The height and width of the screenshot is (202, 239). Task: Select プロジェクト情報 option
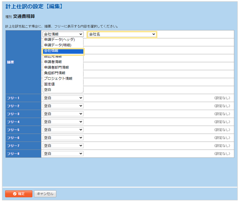point(58,78)
